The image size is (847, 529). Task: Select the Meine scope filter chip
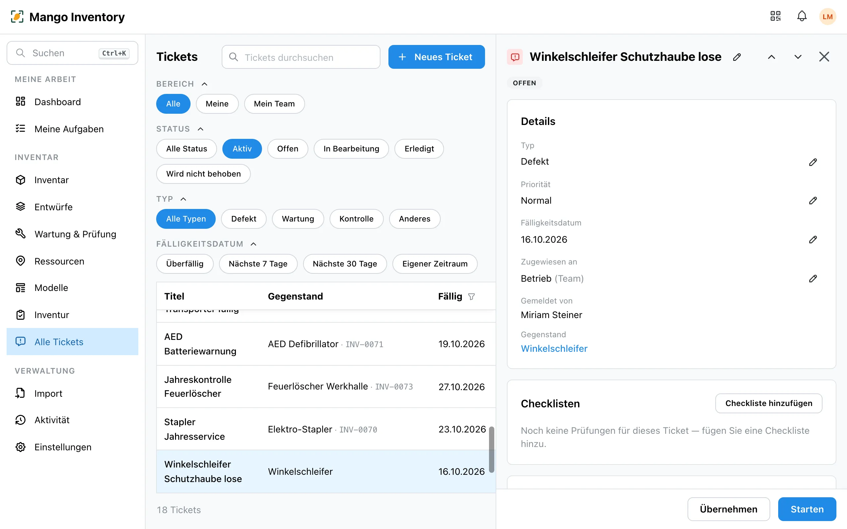pos(217,104)
